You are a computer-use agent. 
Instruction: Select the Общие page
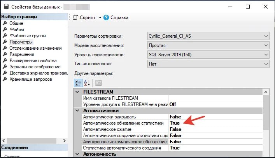click(16, 23)
